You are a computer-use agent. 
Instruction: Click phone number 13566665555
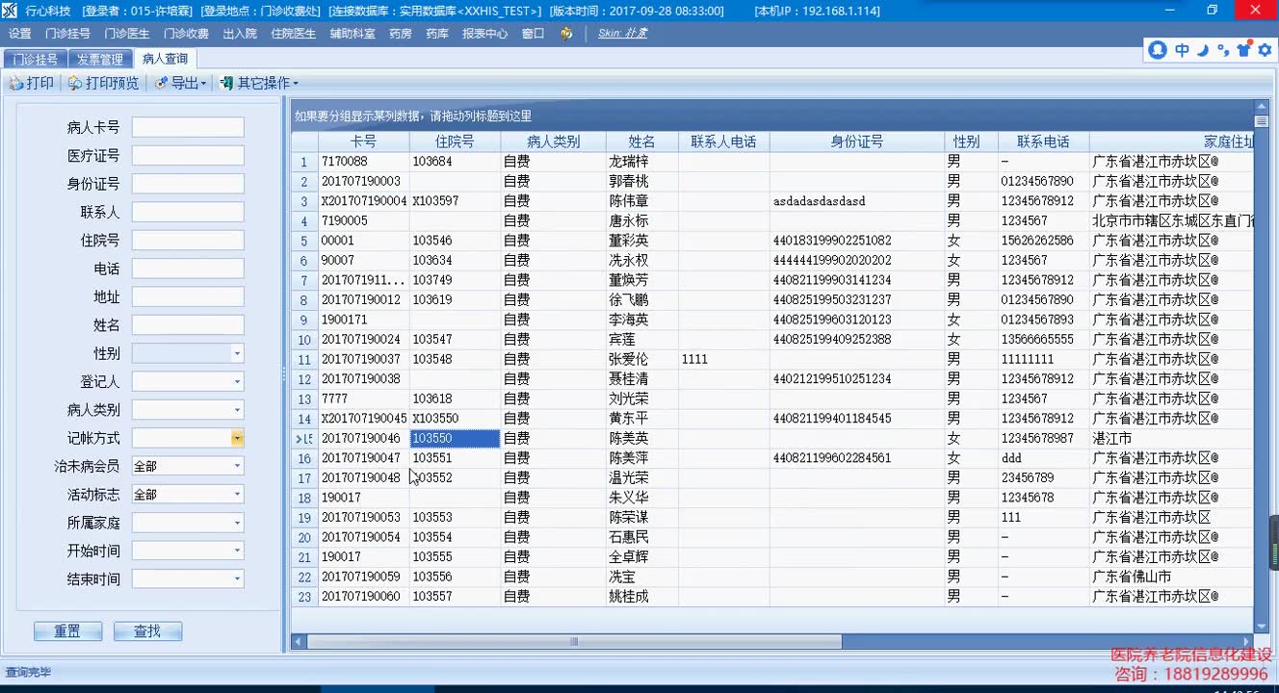tap(1037, 339)
